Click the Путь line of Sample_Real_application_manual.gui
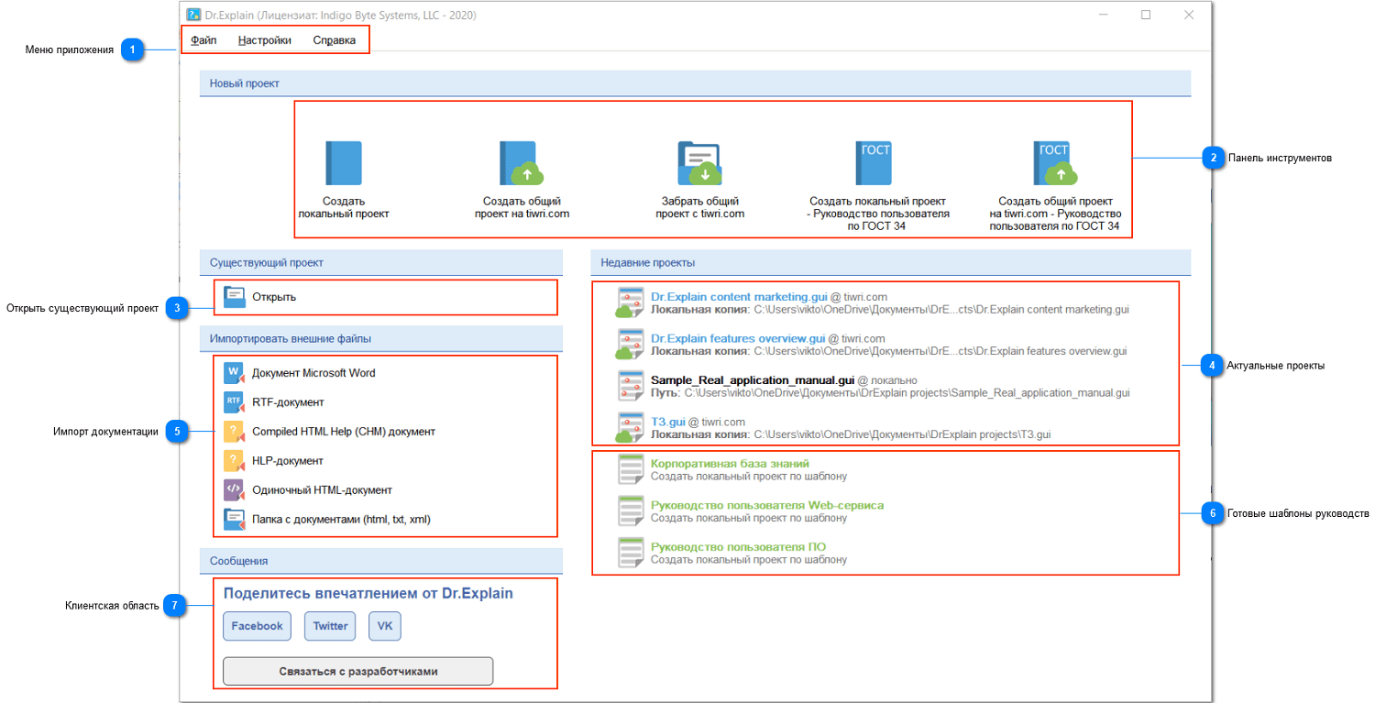This screenshot has height=703, width=1375. (890, 392)
